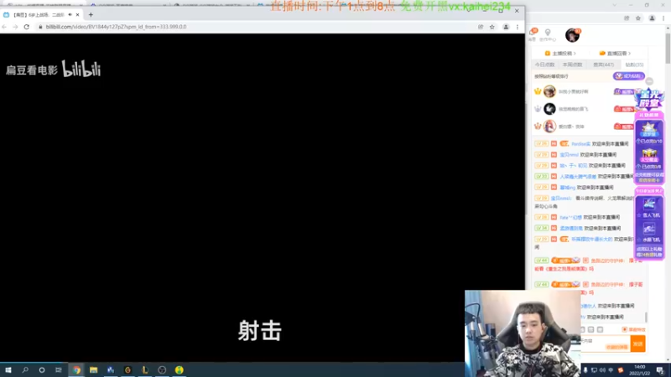This screenshot has width=671, height=377.
Task: Collapse the floating activity widget with minus
Action: tap(649, 81)
